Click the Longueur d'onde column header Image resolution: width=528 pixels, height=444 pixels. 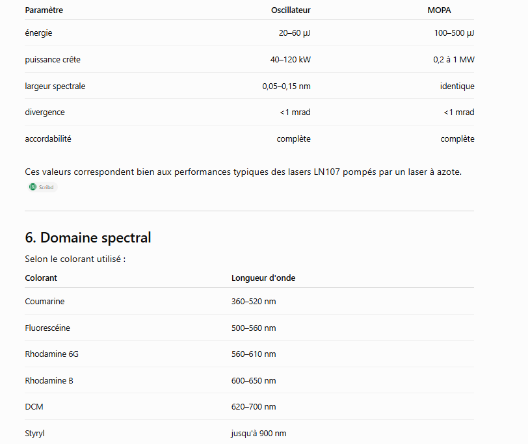pos(263,278)
